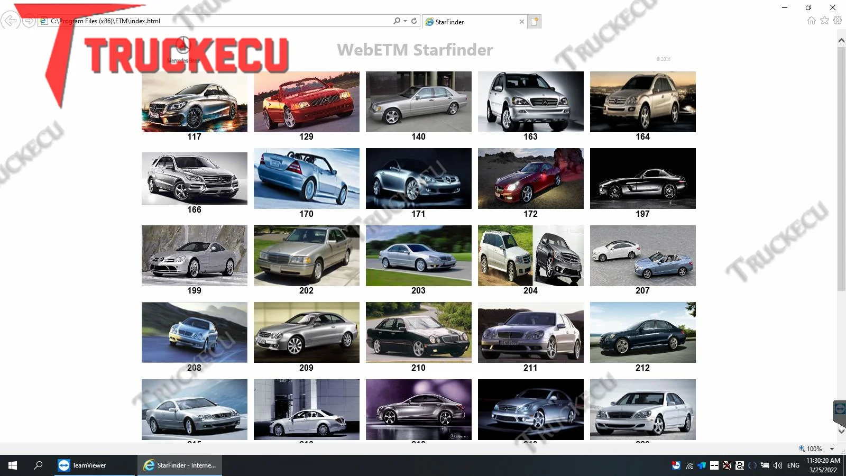
Task: Open the model 209 coupe thumbnail
Action: click(x=307, y=333)
